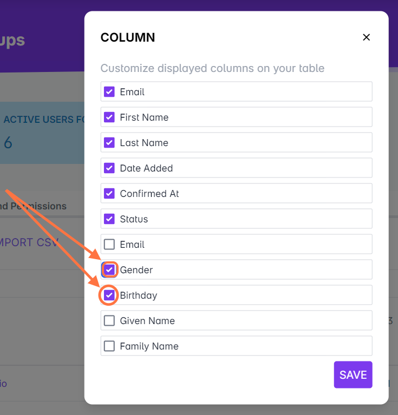
Task: Uncheck the first Email checkbox at the top
Action: tap(109, 92)
